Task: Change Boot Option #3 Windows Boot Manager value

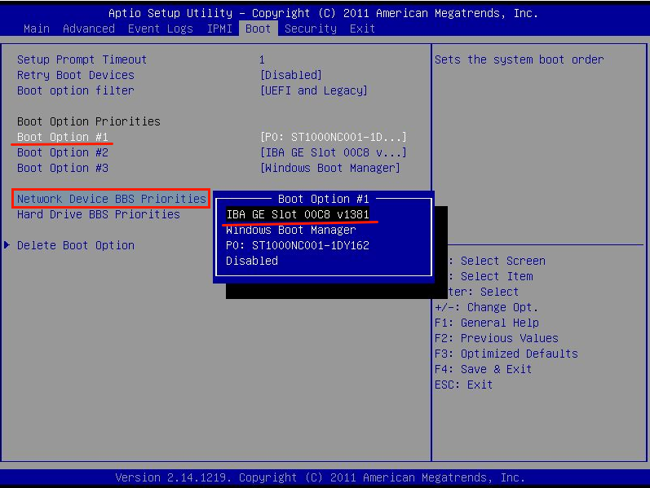Action: 329,168
